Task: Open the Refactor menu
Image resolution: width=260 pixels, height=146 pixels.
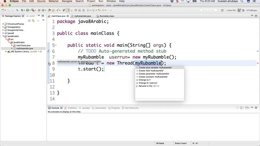Action: pyautogui.click(x=54, y=1)
